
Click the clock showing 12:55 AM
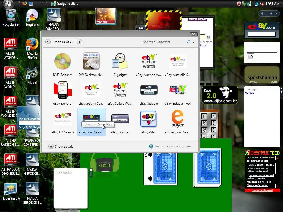(x=272, y=4)
